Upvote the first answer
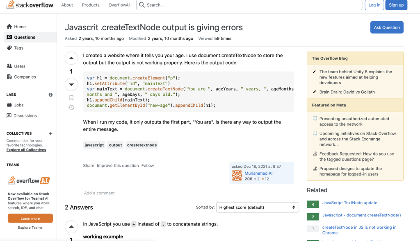The width and height of the screenshot is (420, 241). [71, 226]
